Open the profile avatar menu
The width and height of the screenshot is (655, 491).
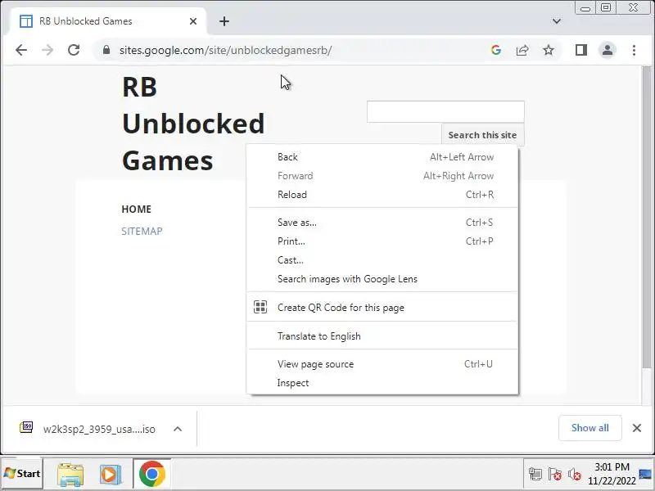pos(608,50)
